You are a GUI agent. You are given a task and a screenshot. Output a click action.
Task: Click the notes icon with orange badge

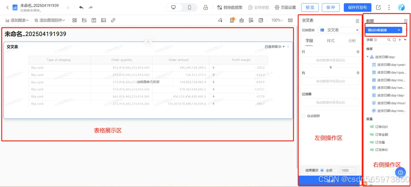pos(232,20)
